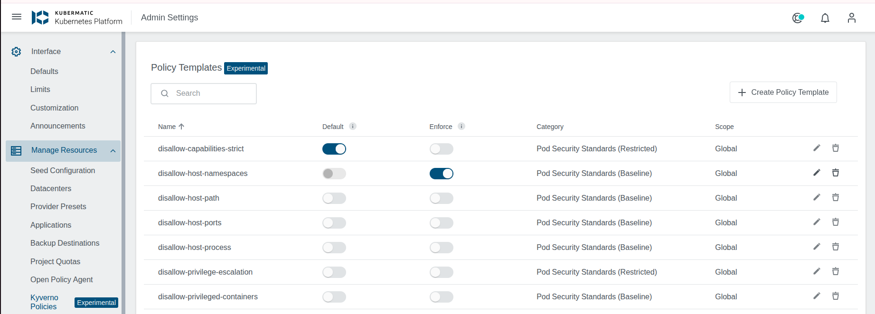875x314 pixels.
Task: Delete the disallow-privileged-containers policy template
Action: pos(835,296)
